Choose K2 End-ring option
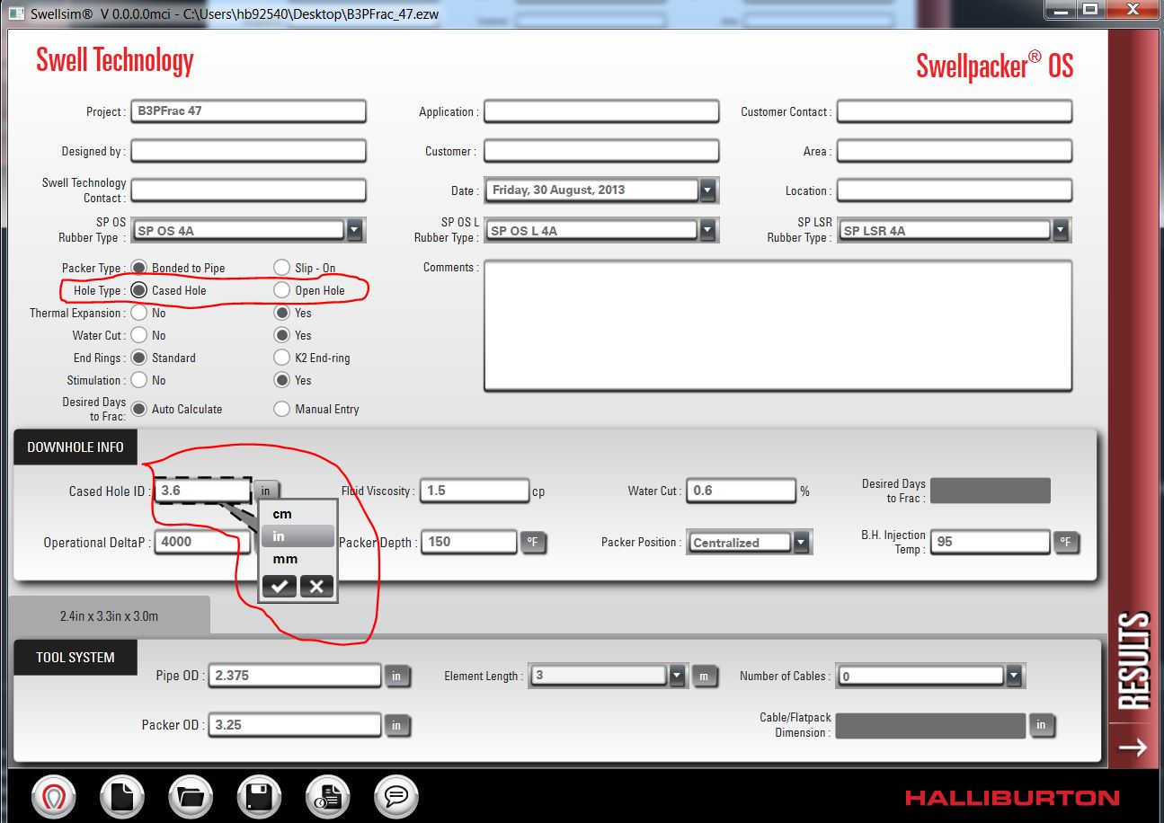The width and height of the screenshot is (1164, 823). (x=281, y=358)
